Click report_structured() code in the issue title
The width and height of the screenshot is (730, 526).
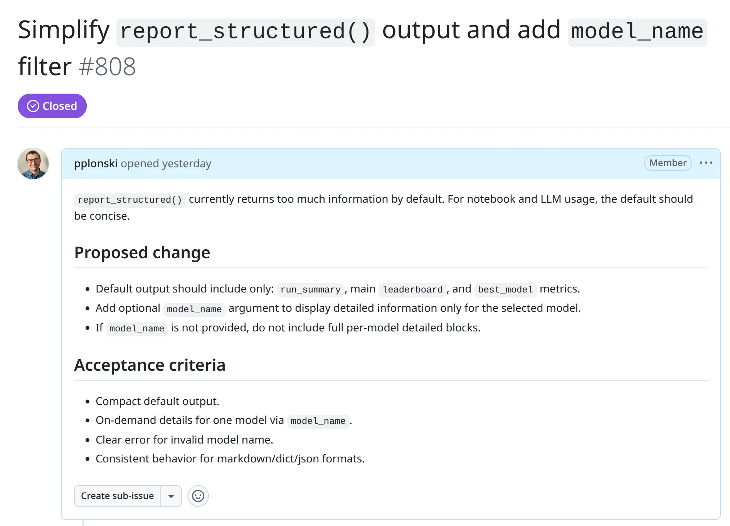pos(245,32)
